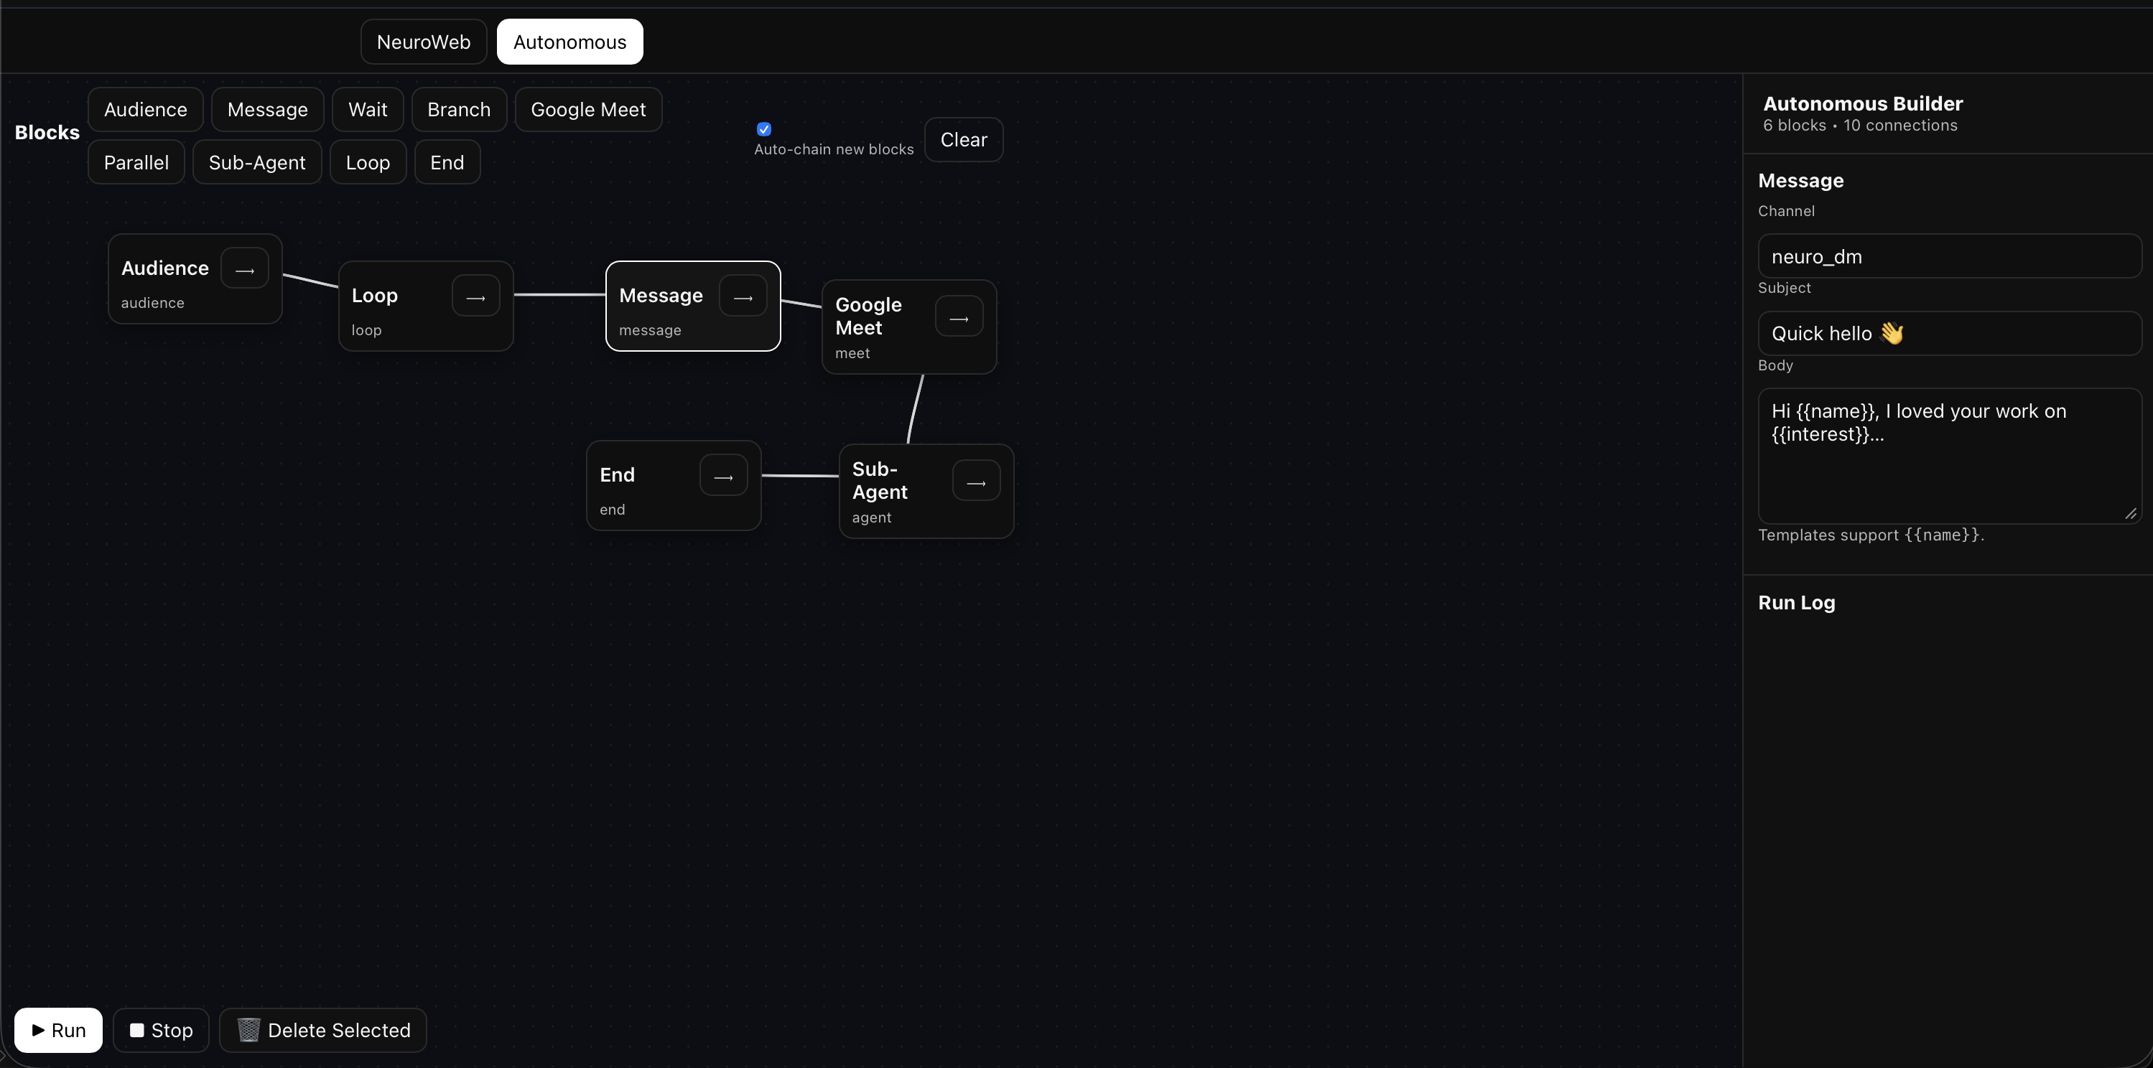Click the arrow connector on Audience node
This screenshot has height=1068, width=2153.
[245, 269]
